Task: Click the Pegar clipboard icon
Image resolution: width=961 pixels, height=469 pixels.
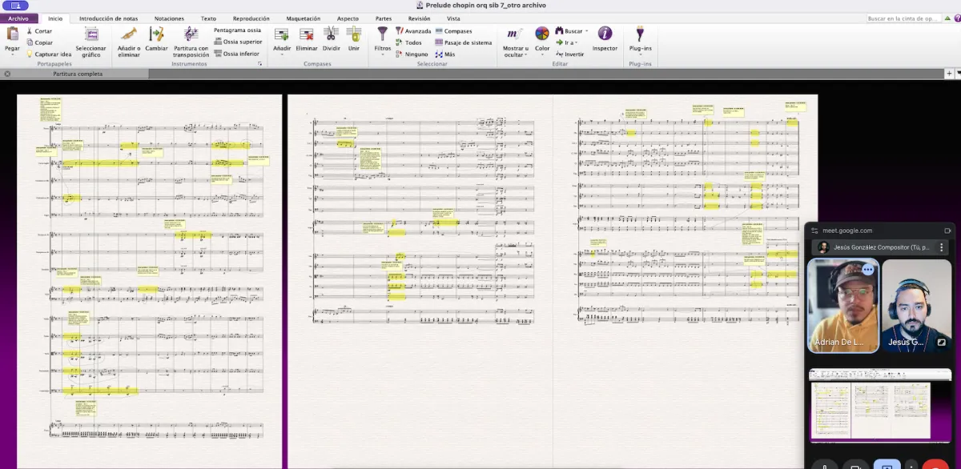Action: coord(12,34)
